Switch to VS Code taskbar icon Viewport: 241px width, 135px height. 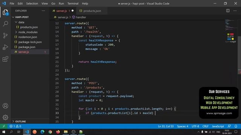pyautogui.click(x=27, y=132)
